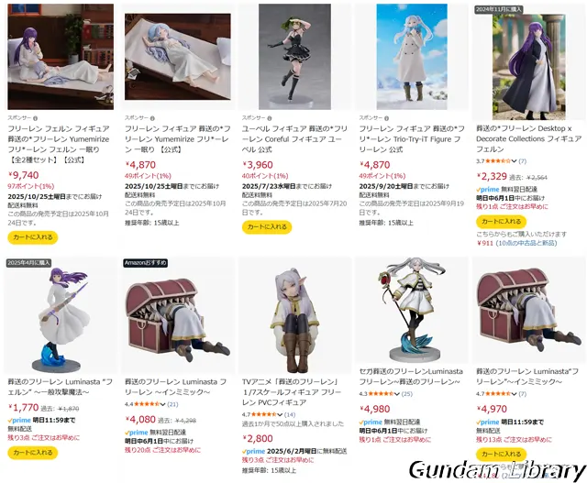Viewport: 587px width, 483px height.
Task: Expand rating chevron on Sega Luminasta Frieren
Action: coord(397,394)
